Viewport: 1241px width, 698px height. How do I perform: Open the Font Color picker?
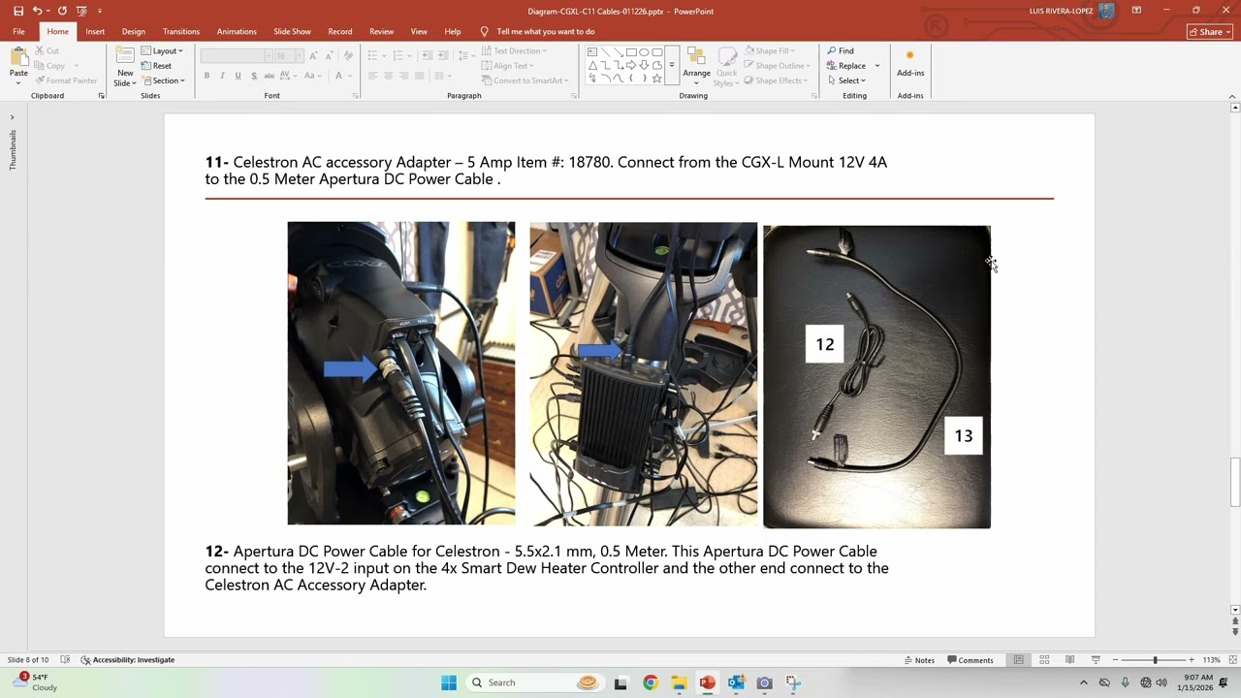[351, 76]
